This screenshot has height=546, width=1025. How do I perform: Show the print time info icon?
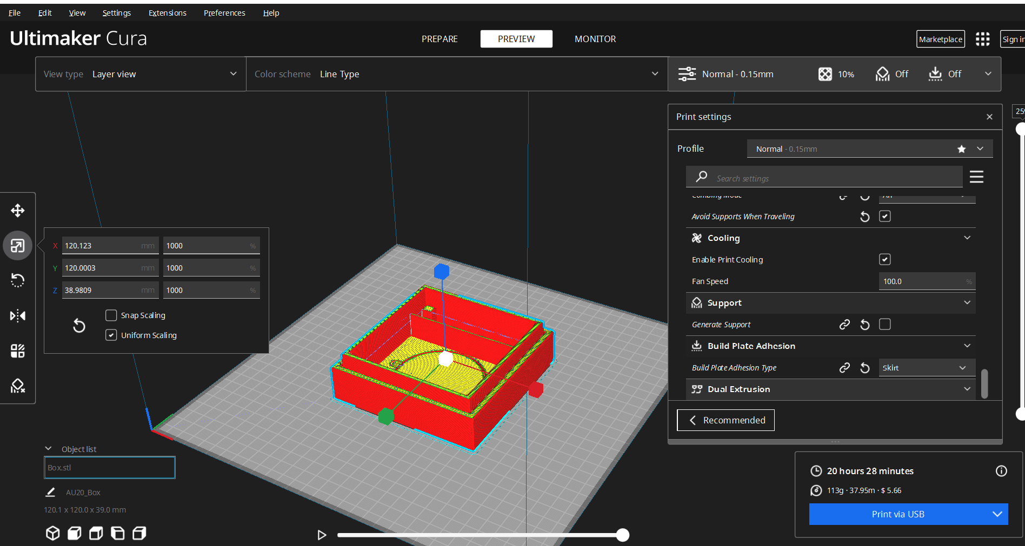pos(1001,471)
